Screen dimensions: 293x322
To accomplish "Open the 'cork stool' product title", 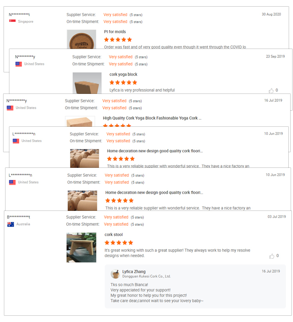I will tap(114, 234).
